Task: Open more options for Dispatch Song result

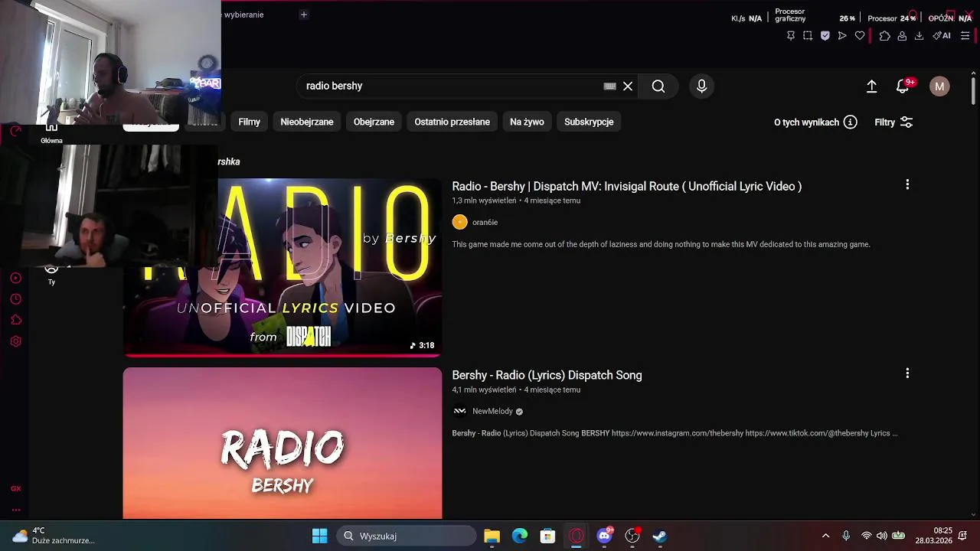Action: (x=907, y=373)
